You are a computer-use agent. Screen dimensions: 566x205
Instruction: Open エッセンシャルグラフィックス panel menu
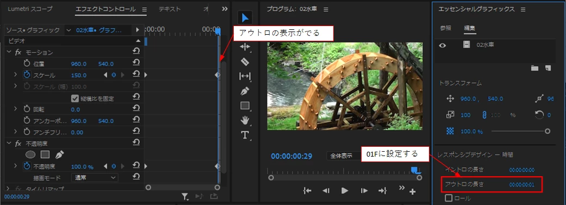pos(523,10)
